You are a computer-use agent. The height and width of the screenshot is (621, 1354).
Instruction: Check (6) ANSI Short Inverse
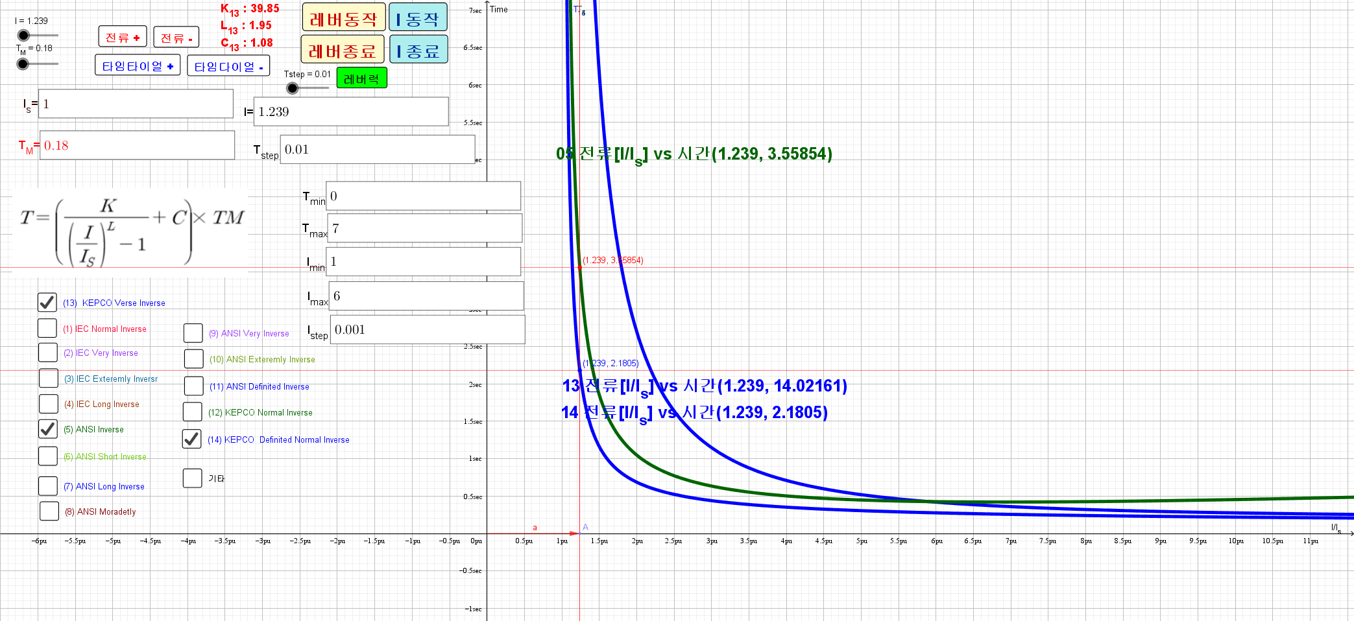click(x=48, y=456)
